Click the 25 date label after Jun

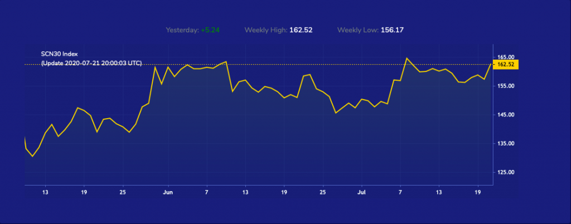(x=323, y=192)
